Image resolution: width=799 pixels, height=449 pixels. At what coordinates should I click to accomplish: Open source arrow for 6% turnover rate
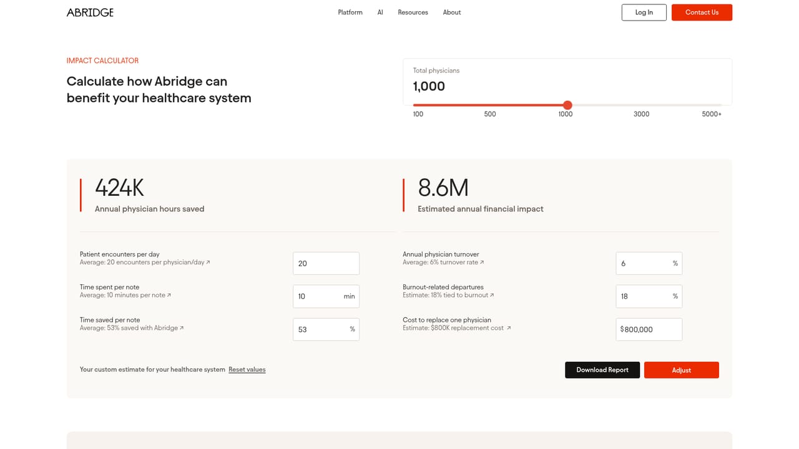click(x=482, y=263)
